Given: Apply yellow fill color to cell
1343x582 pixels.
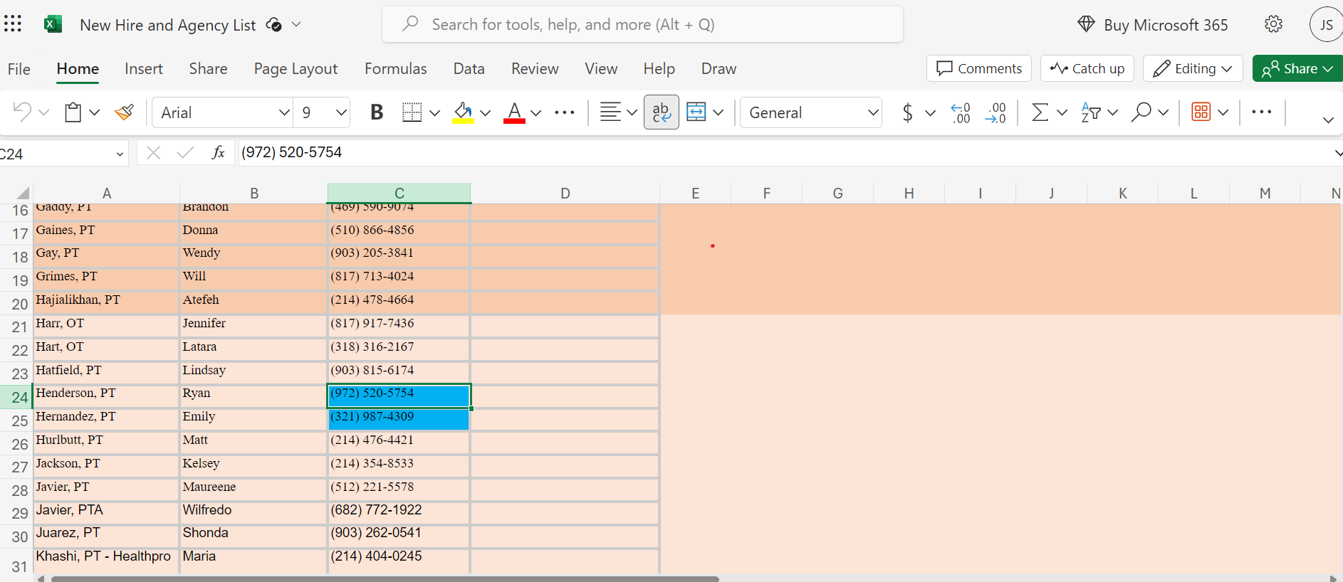Looking at the screenshot, I should (463, 112).
